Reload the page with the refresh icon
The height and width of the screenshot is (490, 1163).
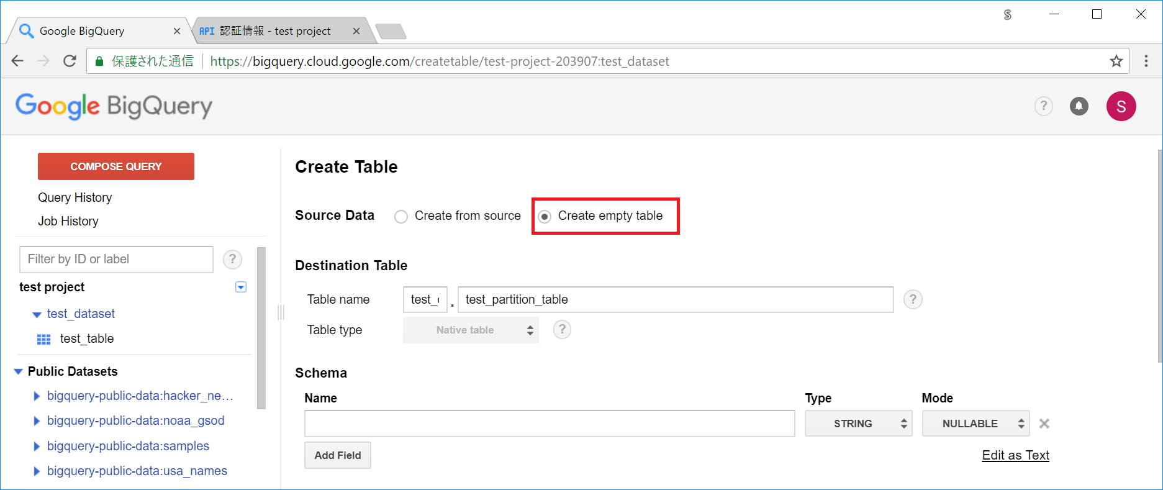pos(70,61)
